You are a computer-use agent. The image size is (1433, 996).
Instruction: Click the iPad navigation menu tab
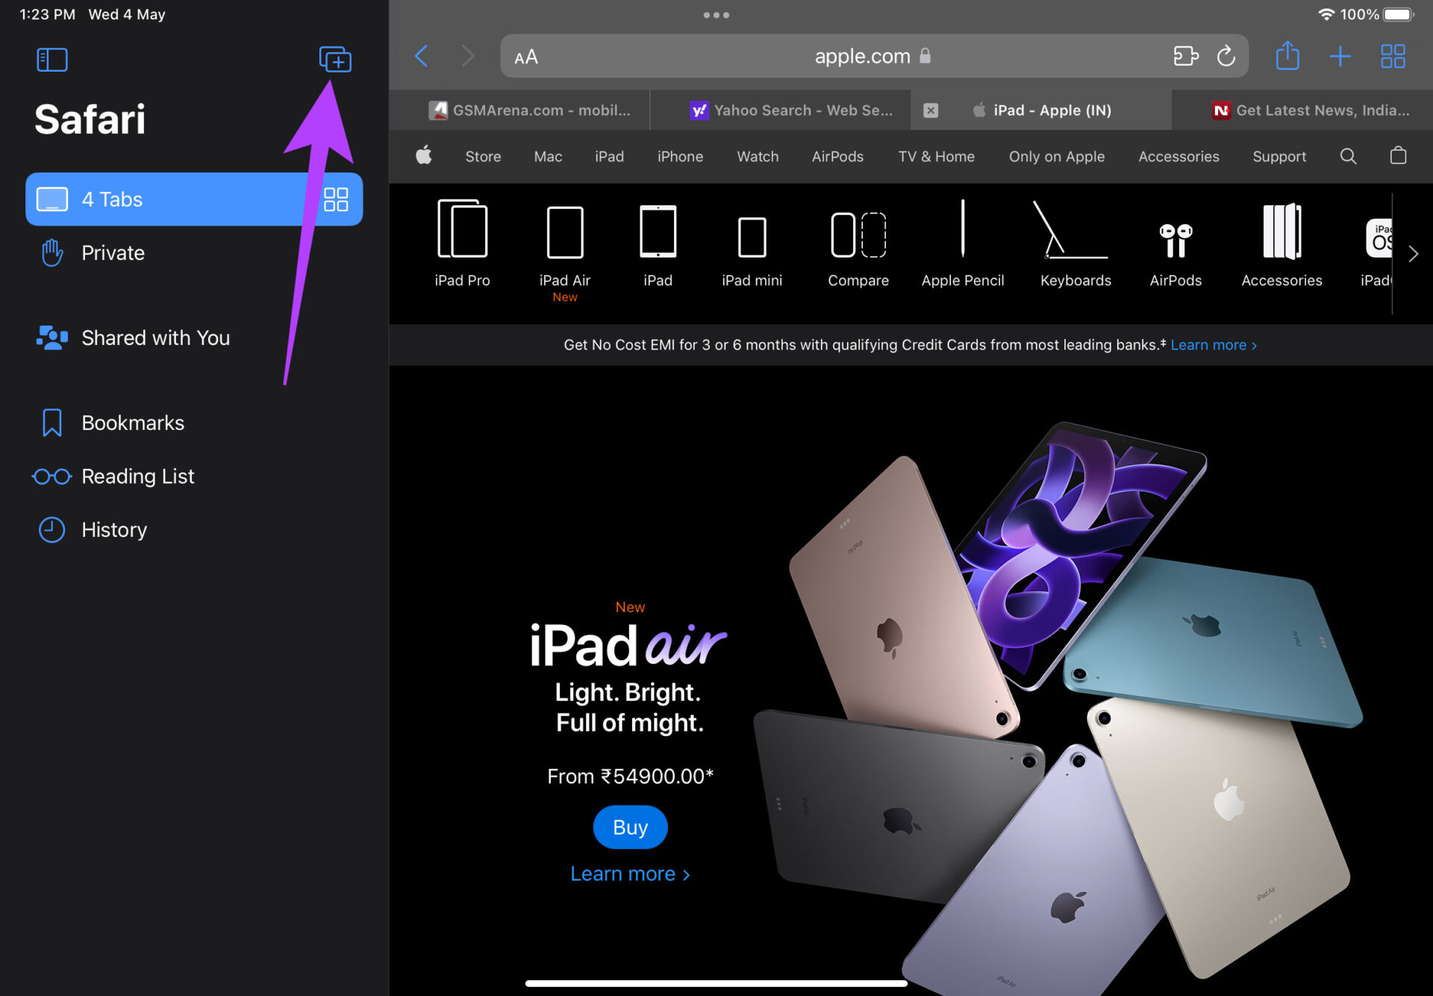[x=608, y=156]
